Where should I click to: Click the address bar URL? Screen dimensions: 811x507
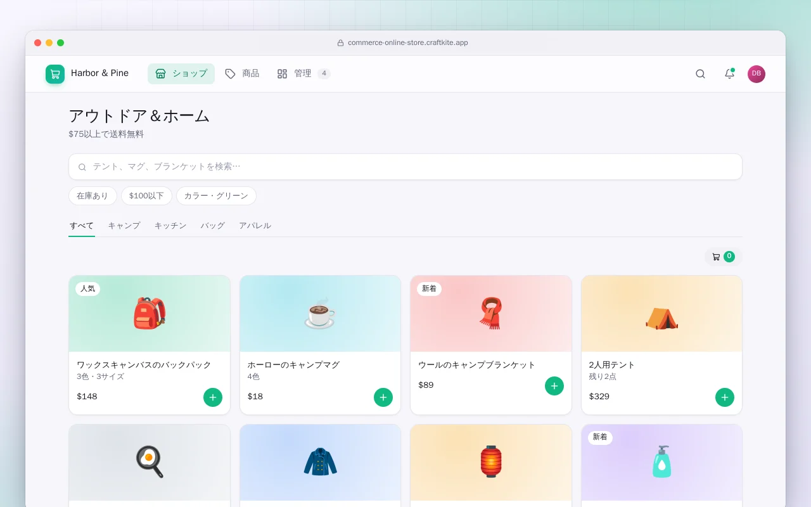point(408,43)
